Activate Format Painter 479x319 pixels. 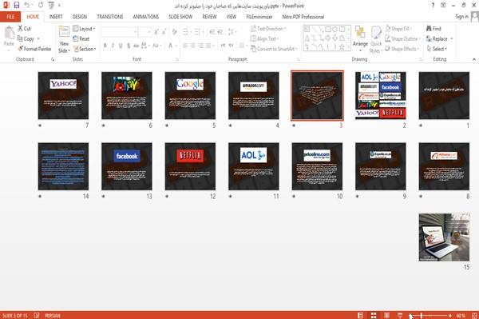click(x=34, y=49)
